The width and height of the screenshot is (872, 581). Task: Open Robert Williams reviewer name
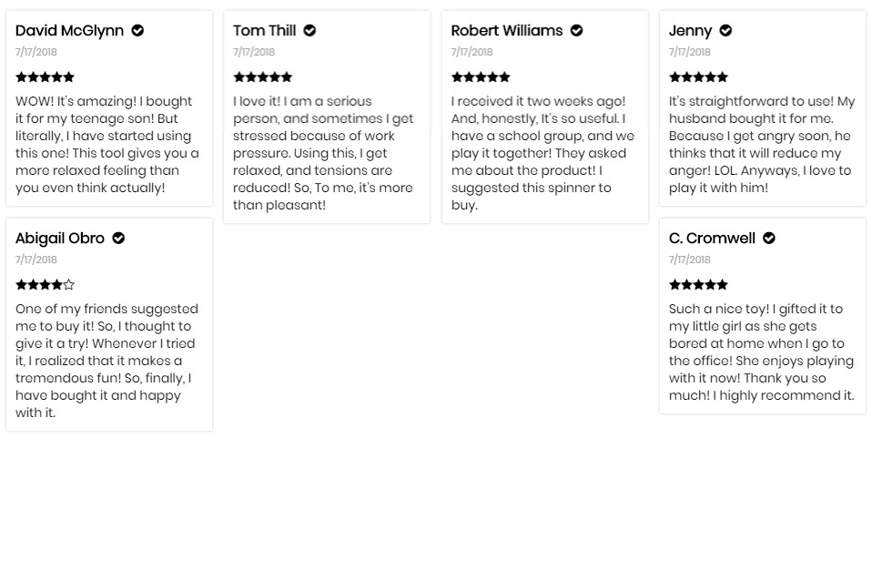click(x=507, y=31)
